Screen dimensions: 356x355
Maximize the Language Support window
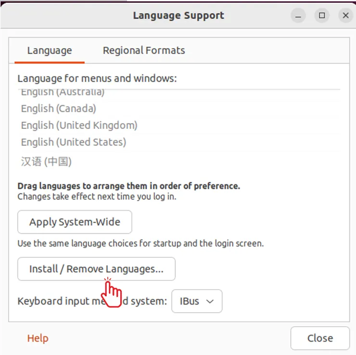click(322, 15)
